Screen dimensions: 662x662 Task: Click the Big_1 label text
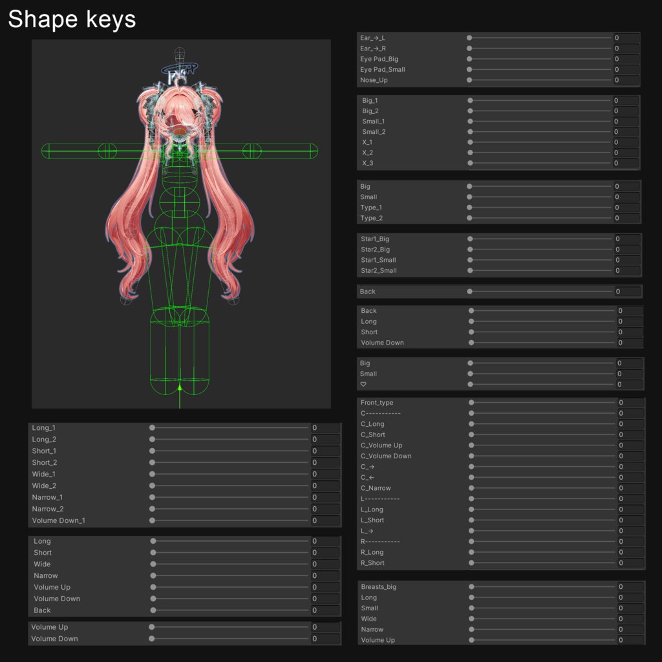point(370,100)
